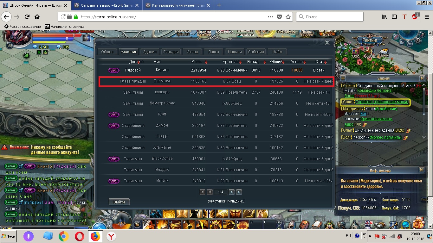Image resolution: width=433 pixels, height=243 pixels.
Task: Click the hotbar lock icon
Action: [137, 224]
